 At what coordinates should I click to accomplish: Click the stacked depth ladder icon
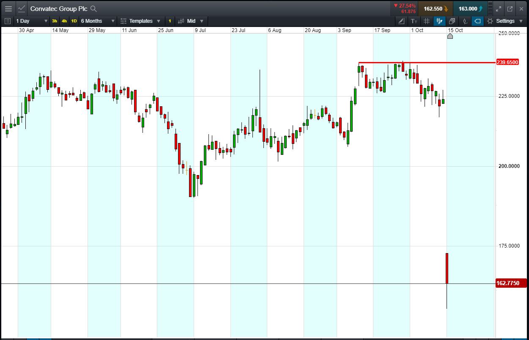click(x=490, y=8)
